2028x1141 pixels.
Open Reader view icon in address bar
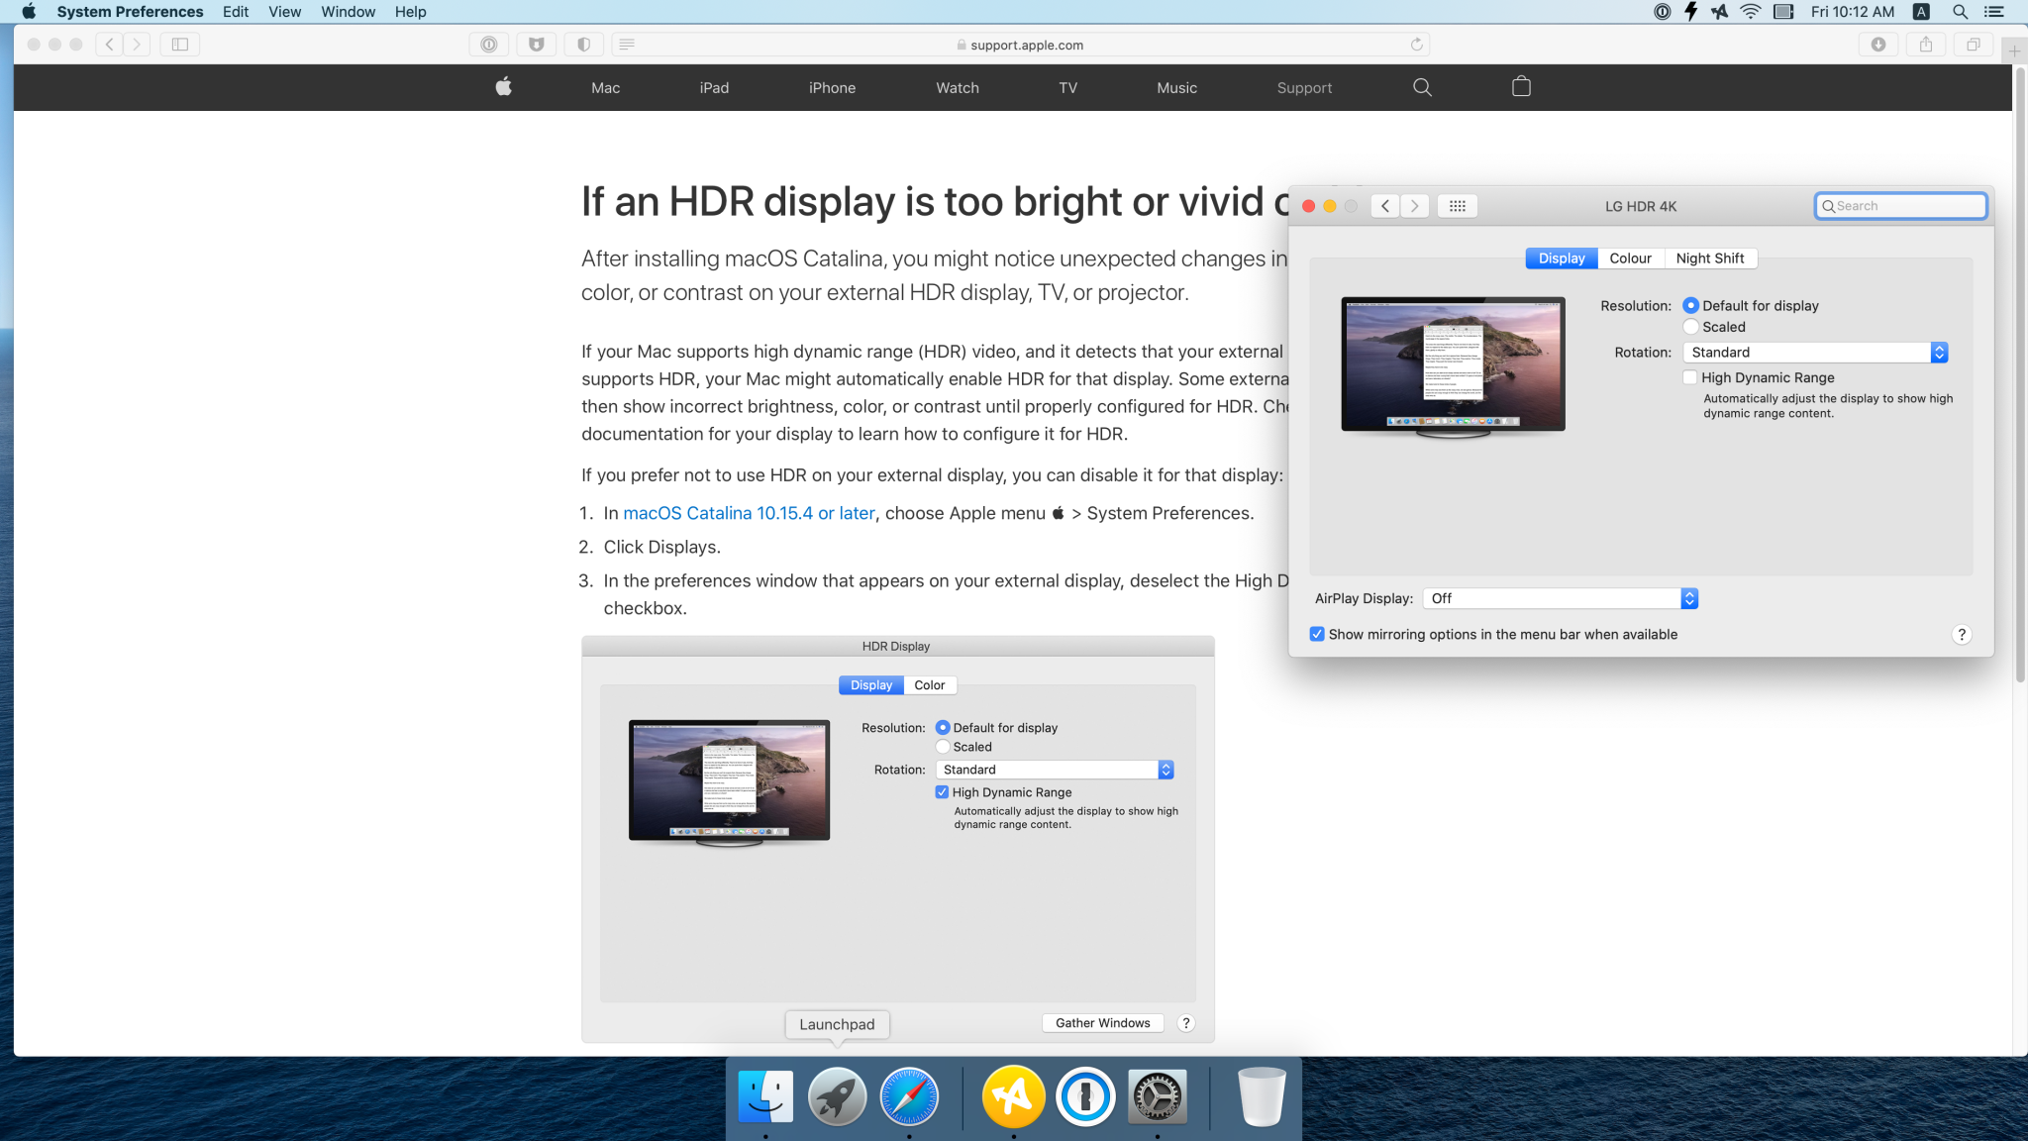(x=627, y=44)
